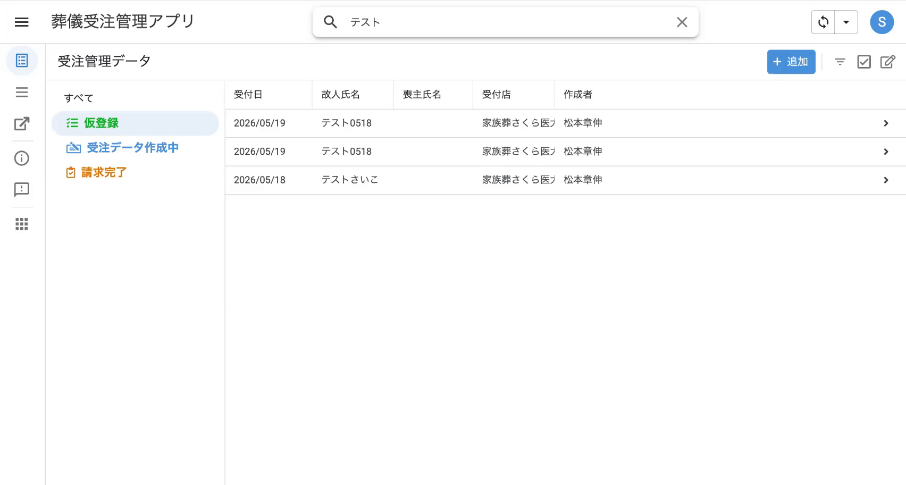Screen dimensions: 906x485
Task: Open the three-line list sidebar icon
Action: (22, 93)
